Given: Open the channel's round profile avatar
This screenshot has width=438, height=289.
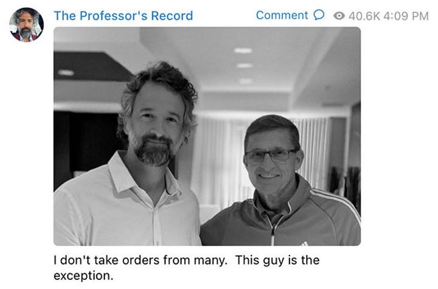Looking at the screenshot, I should (x=26, y=24).
